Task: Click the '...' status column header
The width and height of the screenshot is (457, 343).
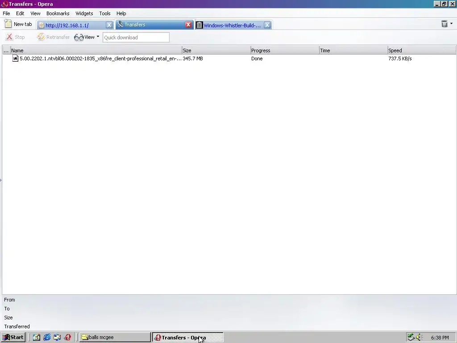Action: point(6,50)
